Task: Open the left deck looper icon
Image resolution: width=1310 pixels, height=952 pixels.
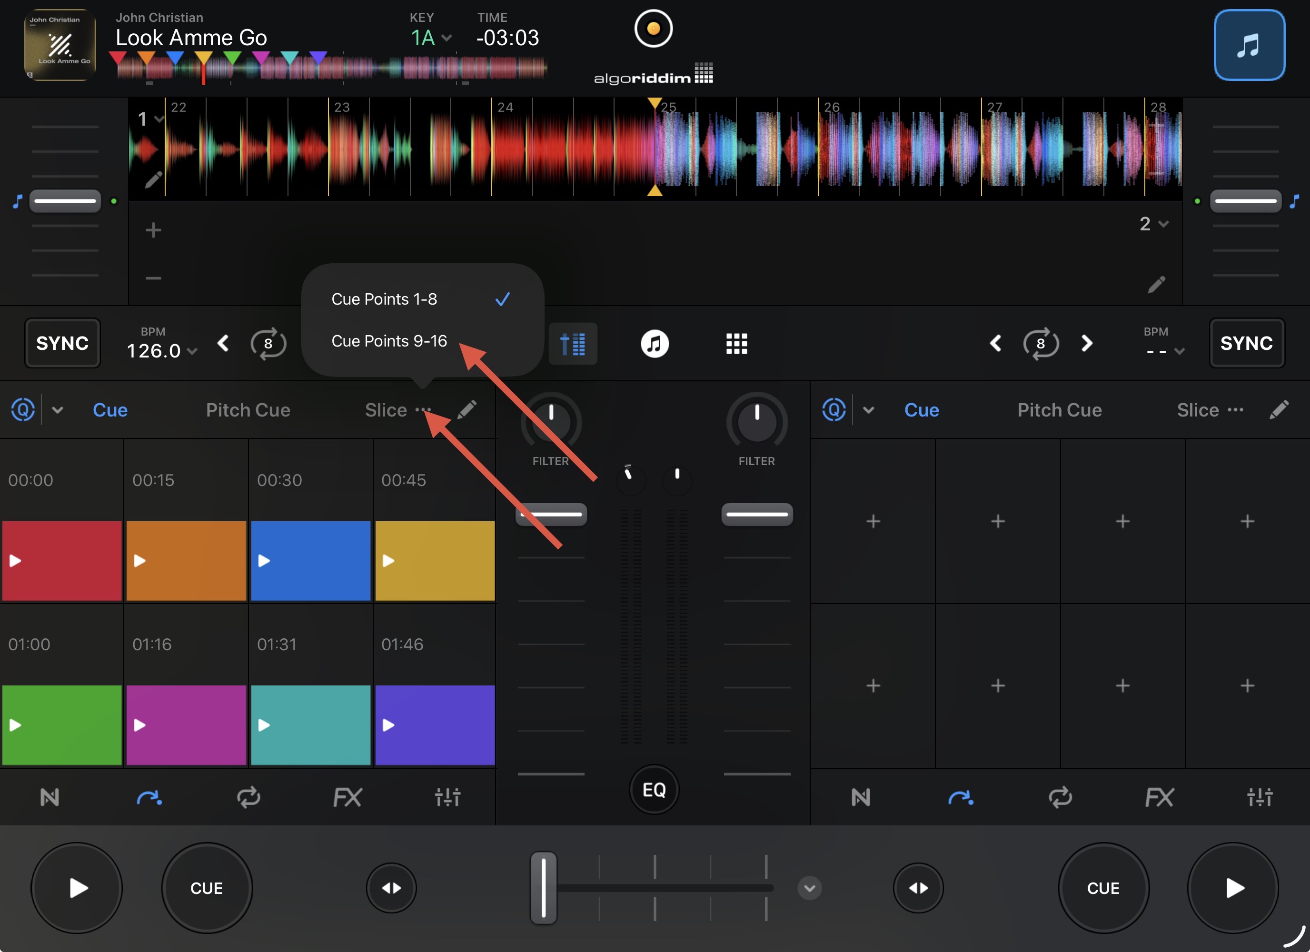Action: pos(248,797)
